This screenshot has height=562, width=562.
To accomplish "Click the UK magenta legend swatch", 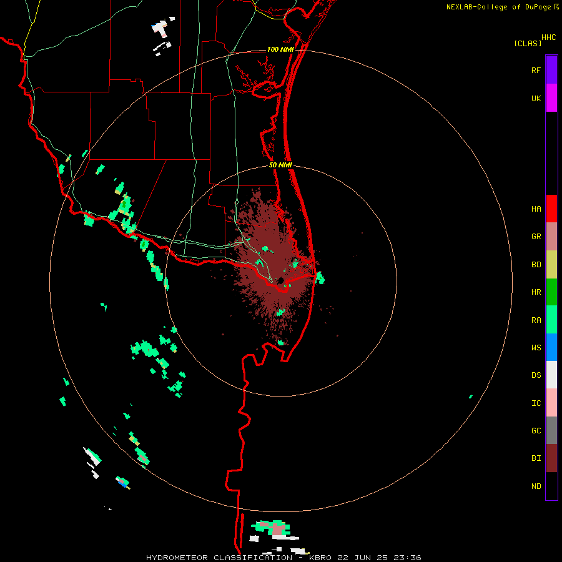I will [551, 98].
